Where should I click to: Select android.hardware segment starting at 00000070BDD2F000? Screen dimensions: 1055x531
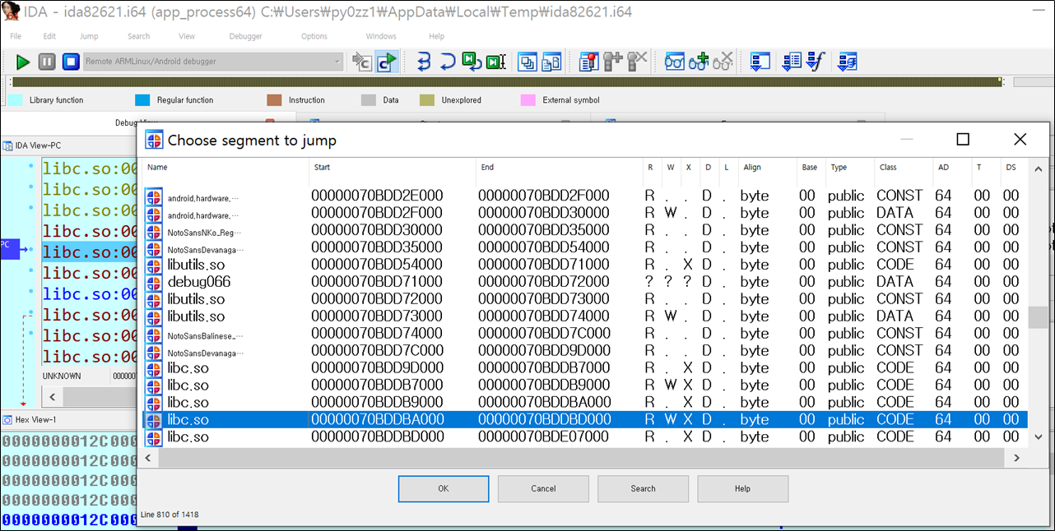pyautogui.click(x=584, y=212)
